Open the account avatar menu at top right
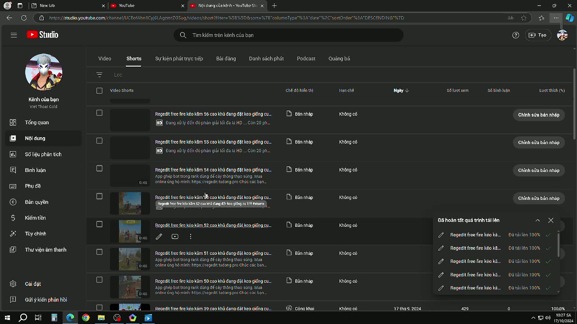 [x=562, y=35]
